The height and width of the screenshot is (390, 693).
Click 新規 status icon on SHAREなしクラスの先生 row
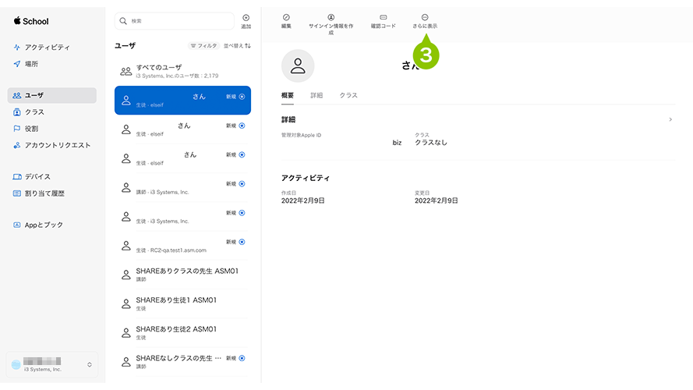point(242,358)
